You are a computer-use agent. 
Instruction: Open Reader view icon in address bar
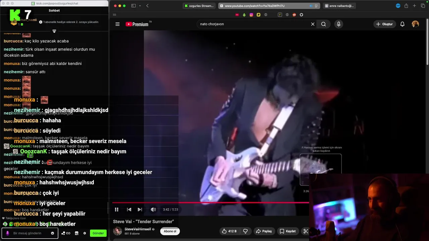[x=316, y=6]
